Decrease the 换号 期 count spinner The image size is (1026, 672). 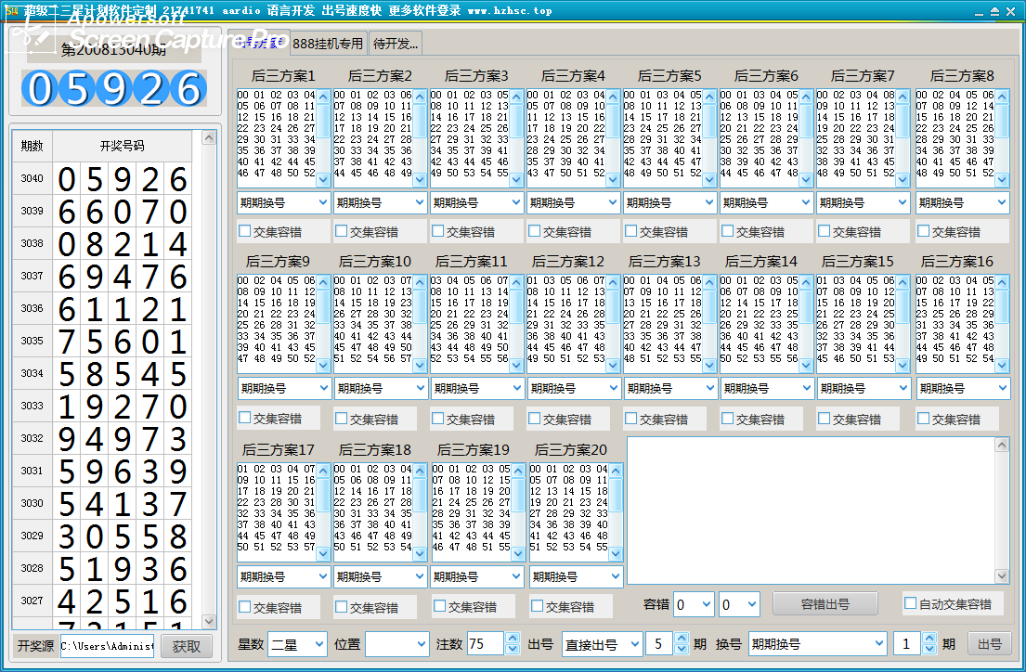(x=929, y=650)
